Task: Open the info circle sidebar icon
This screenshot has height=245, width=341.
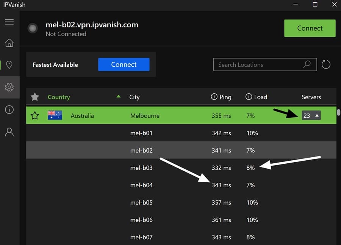Action: (x=9, y=110)
